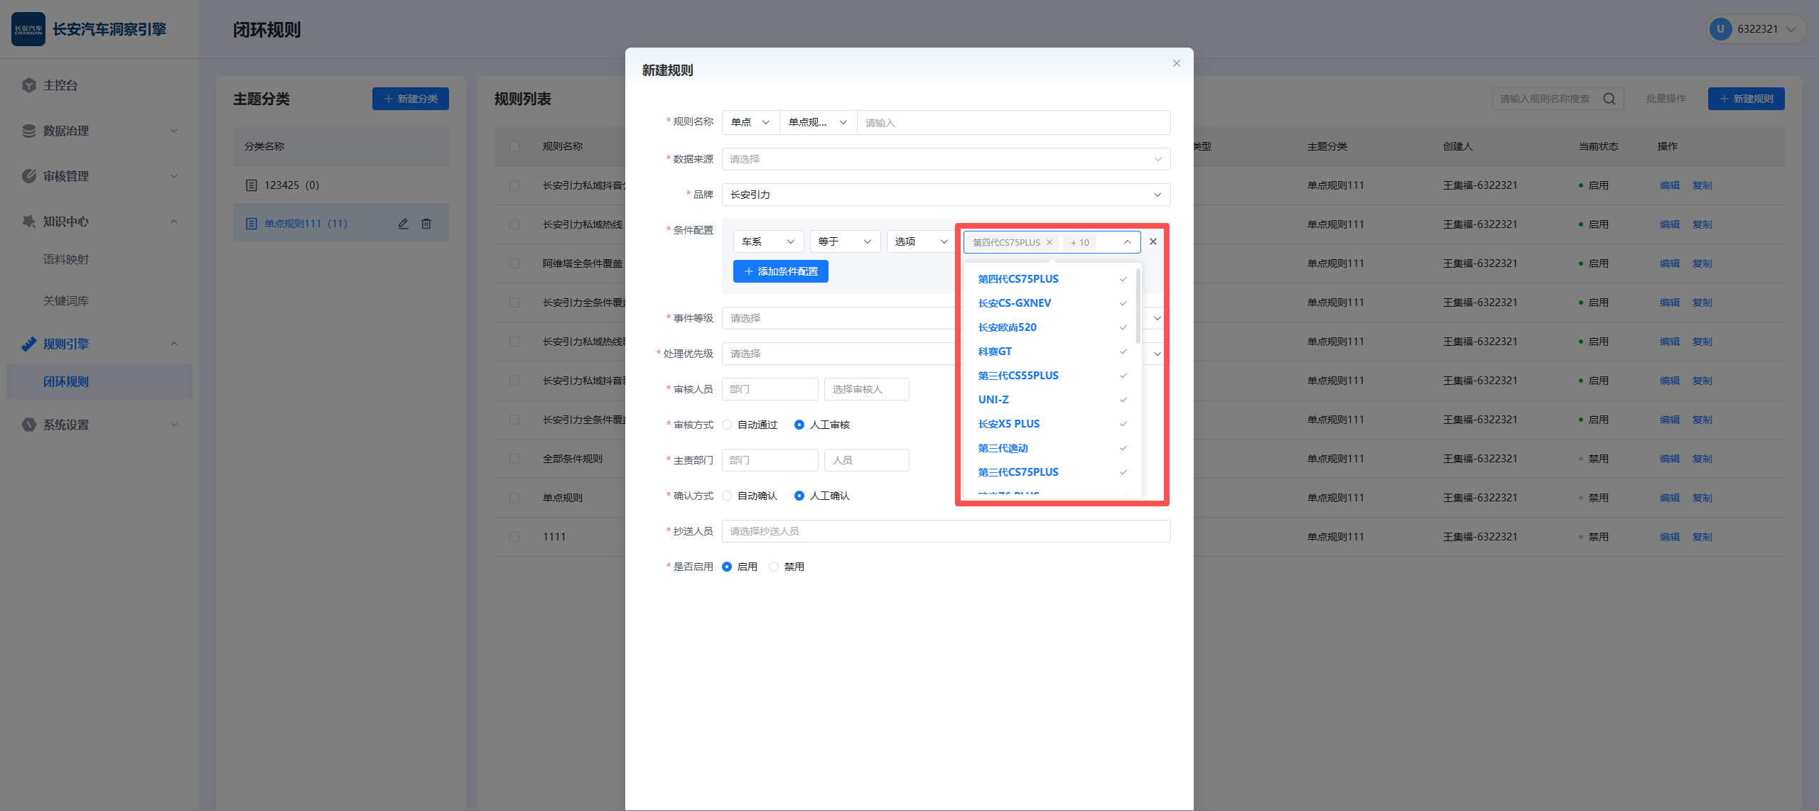The height and width of the screenshot is (811, 1819).
Task: Click the 添加条件配置 button
Action: tap(780, 271)
